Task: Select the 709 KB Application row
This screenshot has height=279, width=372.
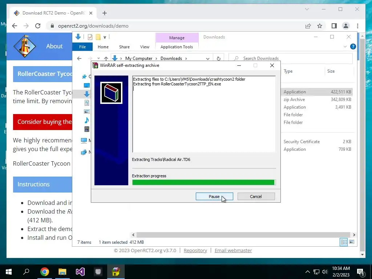Action: [318, 149]
